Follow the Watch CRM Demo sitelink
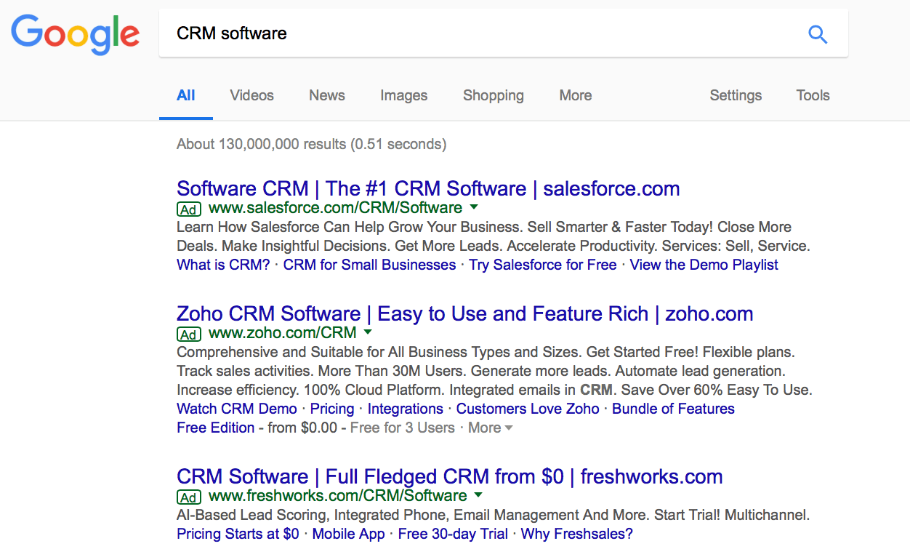This screenshot has width=910, height=557. [x=237, y=409]
